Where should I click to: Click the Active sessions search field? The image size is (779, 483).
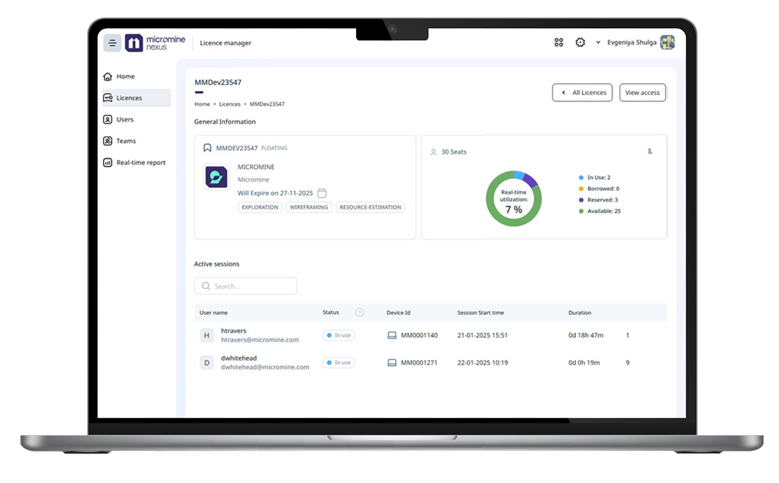(x=246, y=286)
